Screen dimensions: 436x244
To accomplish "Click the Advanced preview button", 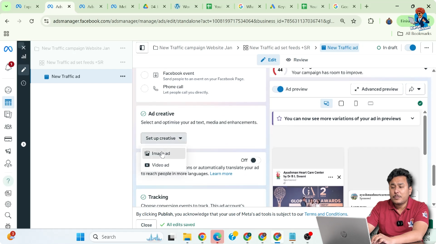I will tap(376, 89).
